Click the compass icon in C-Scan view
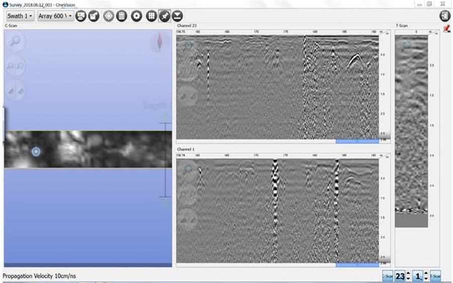Screen dimensions: 453x283 coord(160,42)
